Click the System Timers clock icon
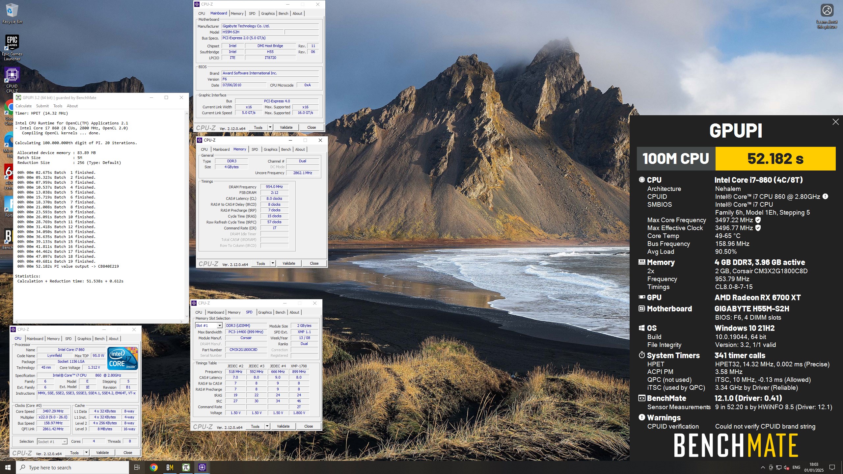 pos(642,355)
